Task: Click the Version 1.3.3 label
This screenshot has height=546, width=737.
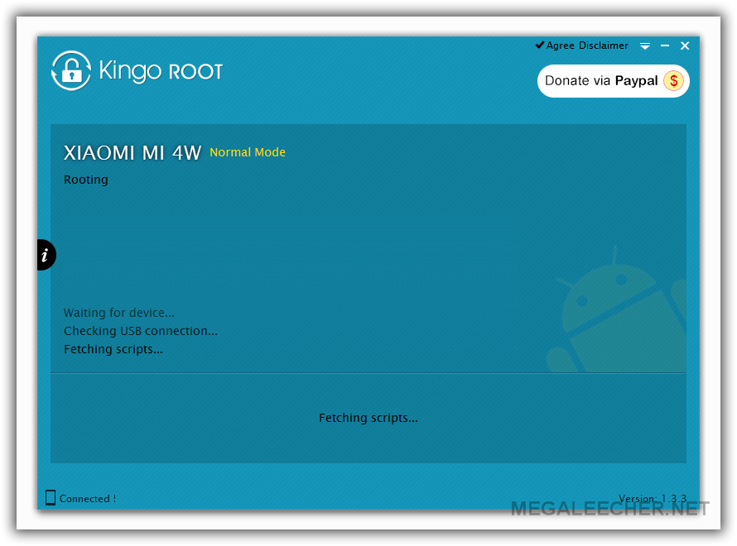Action: [x=653, y=498]
